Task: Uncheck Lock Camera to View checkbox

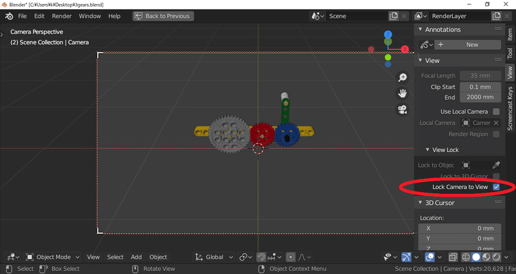Action: tap(496, 187)
